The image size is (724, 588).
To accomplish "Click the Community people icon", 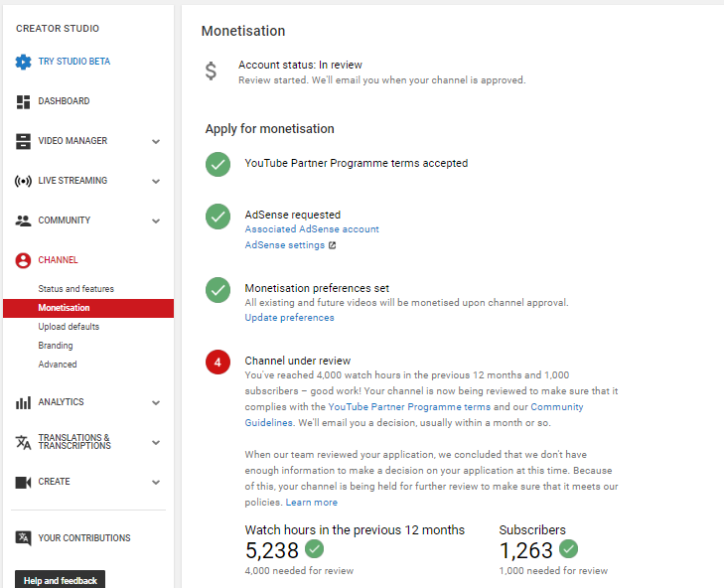I will (23, 220).
